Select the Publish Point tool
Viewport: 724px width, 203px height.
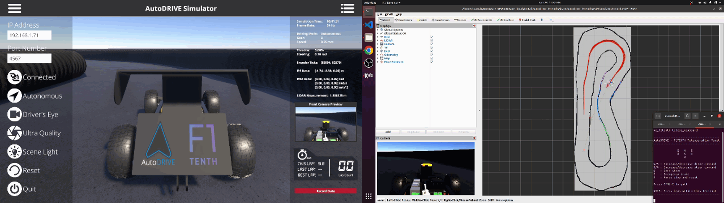(x=527, y=20)
